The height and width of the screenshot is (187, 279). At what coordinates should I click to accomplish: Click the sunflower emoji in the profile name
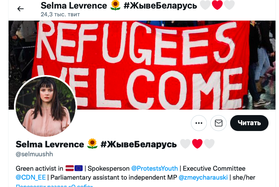coord(92,144)
